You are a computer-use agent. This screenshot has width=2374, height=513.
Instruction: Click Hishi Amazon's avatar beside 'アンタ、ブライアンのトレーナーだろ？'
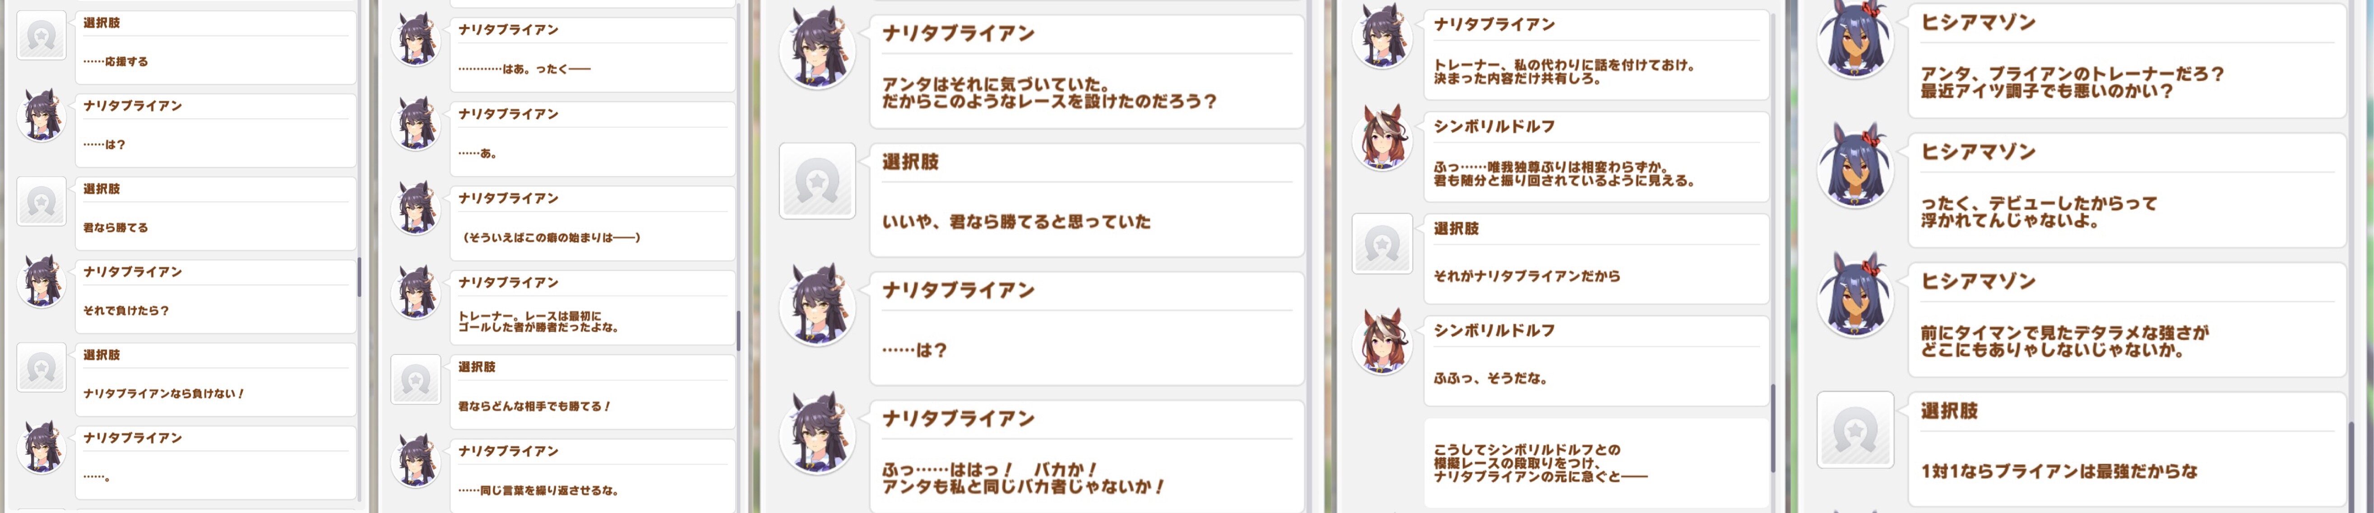tap(1854, 41)
